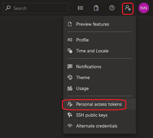Select the Theme option
The image size is (153, 138).
pos(100,77)
